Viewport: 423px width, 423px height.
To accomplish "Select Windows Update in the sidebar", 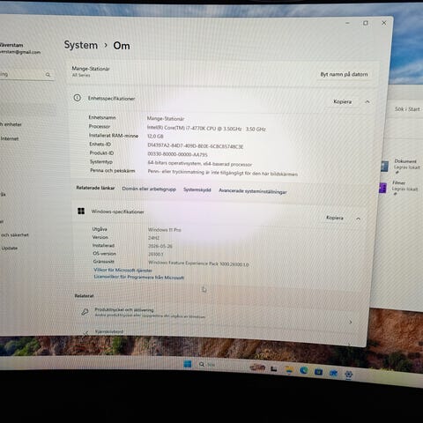I will (9, 249).
